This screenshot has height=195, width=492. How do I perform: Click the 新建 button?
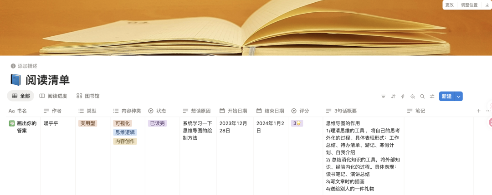[x=447, y=96]
